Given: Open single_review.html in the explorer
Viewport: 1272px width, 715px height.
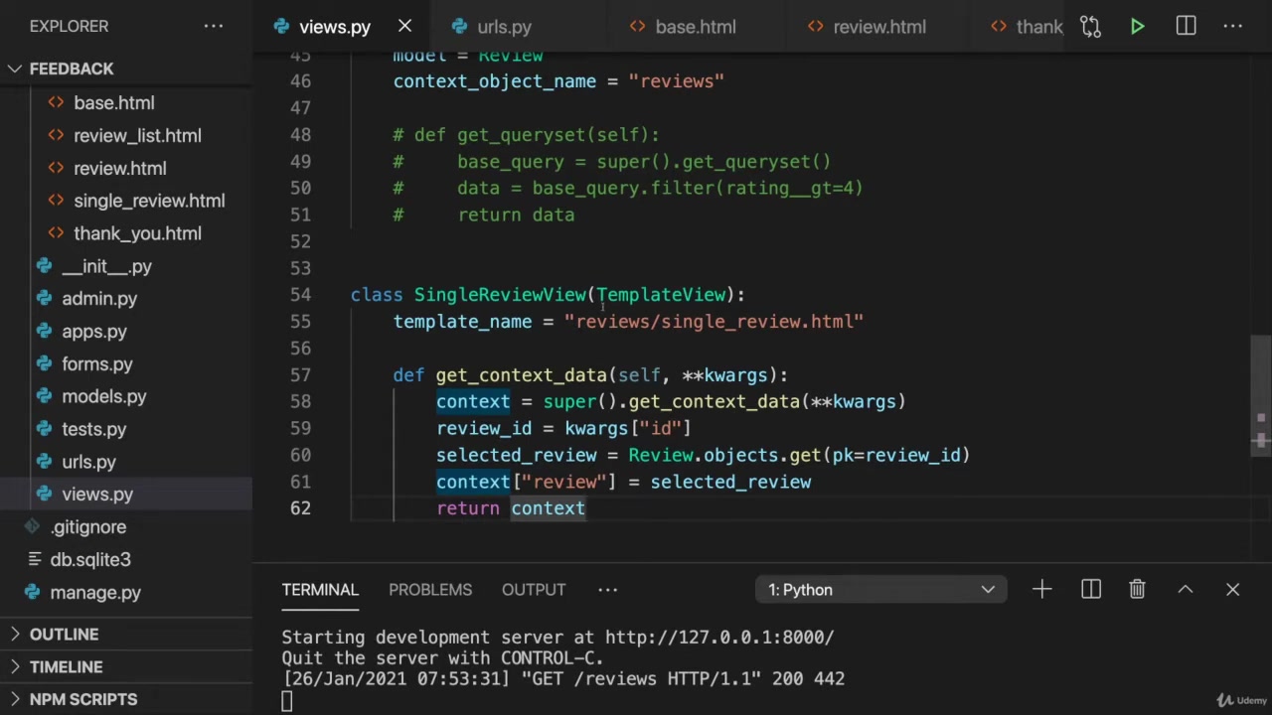Looking at the screenshot, I should click(x=149, y=201).
